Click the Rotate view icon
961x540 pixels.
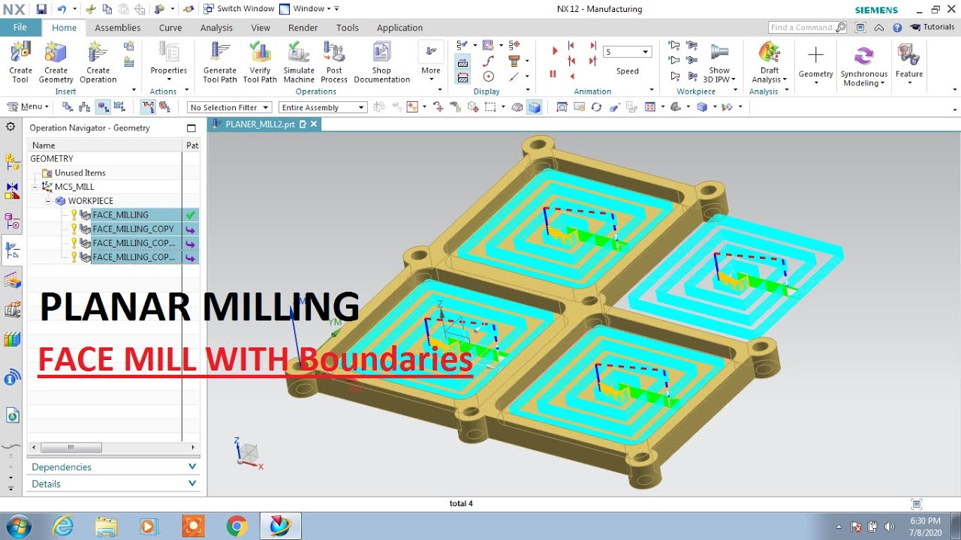point(596,107)
